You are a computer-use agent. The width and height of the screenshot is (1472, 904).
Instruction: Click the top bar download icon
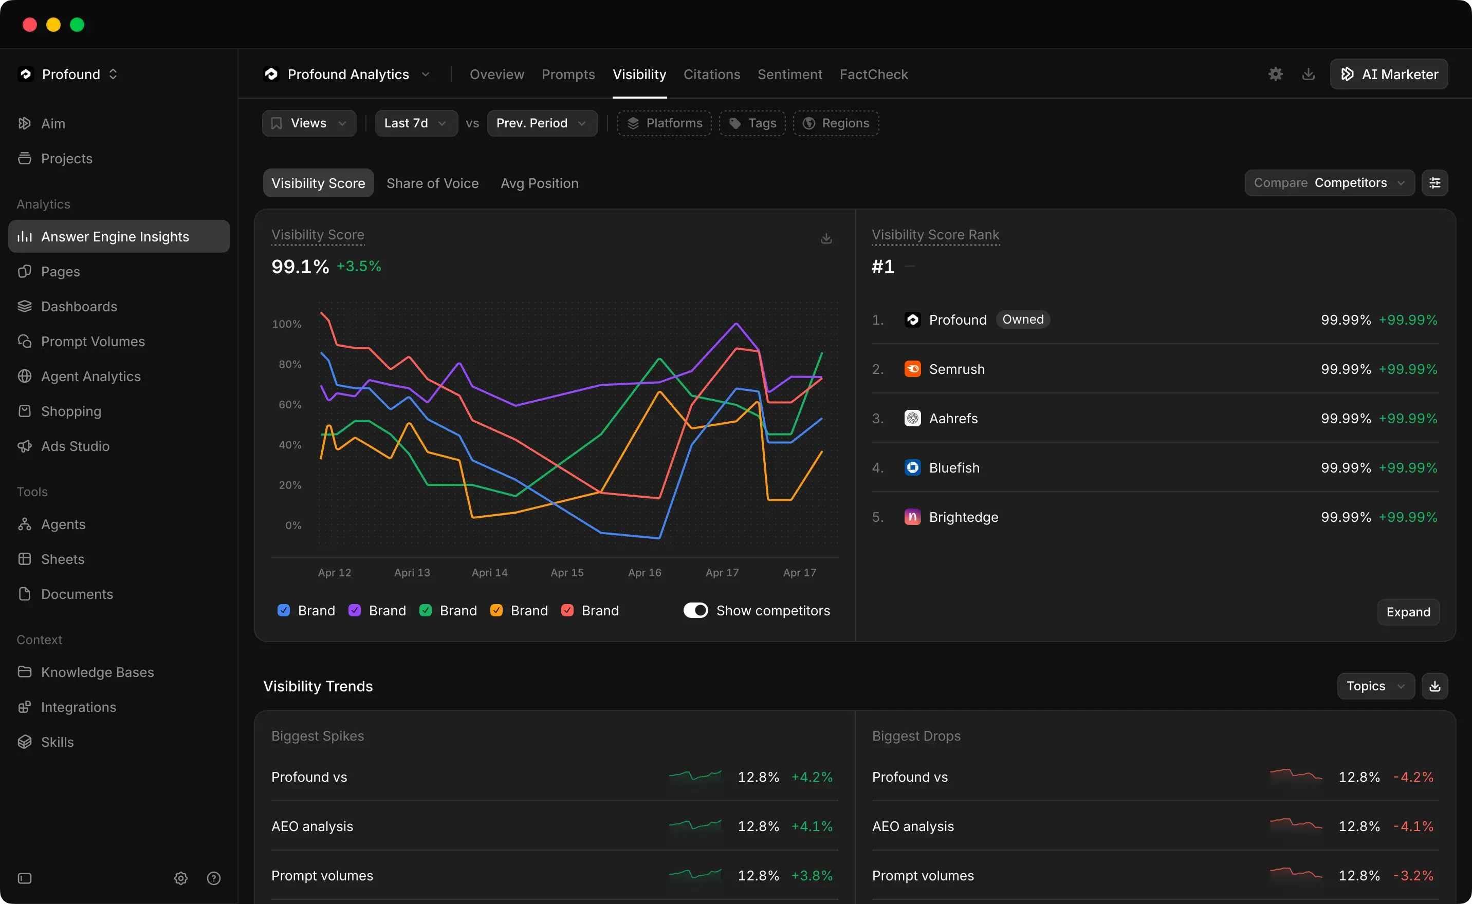pyautogui.click(x=1309, y=74)
